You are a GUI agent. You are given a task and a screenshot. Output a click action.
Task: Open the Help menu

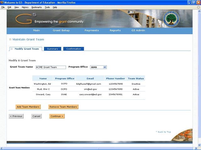pyautogui.click(x=55, y=7)
